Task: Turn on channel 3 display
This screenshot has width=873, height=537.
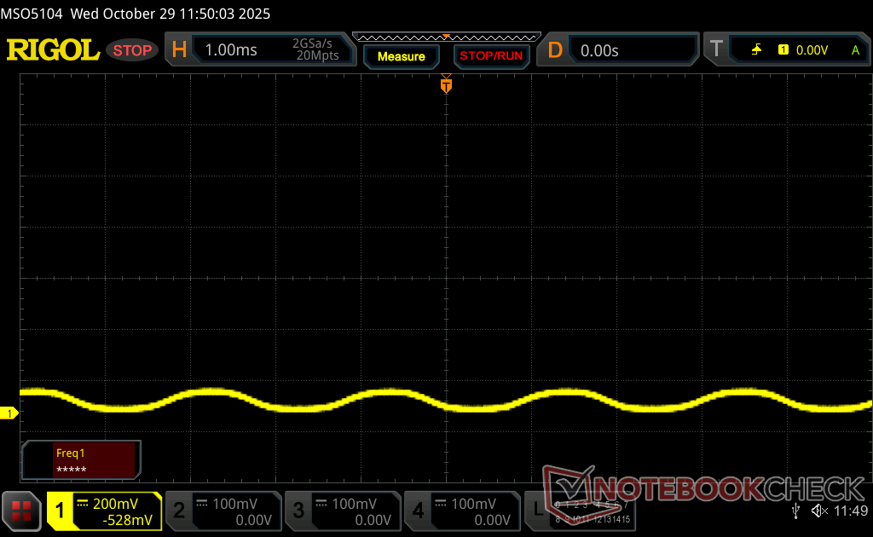Action: point(298,511)
